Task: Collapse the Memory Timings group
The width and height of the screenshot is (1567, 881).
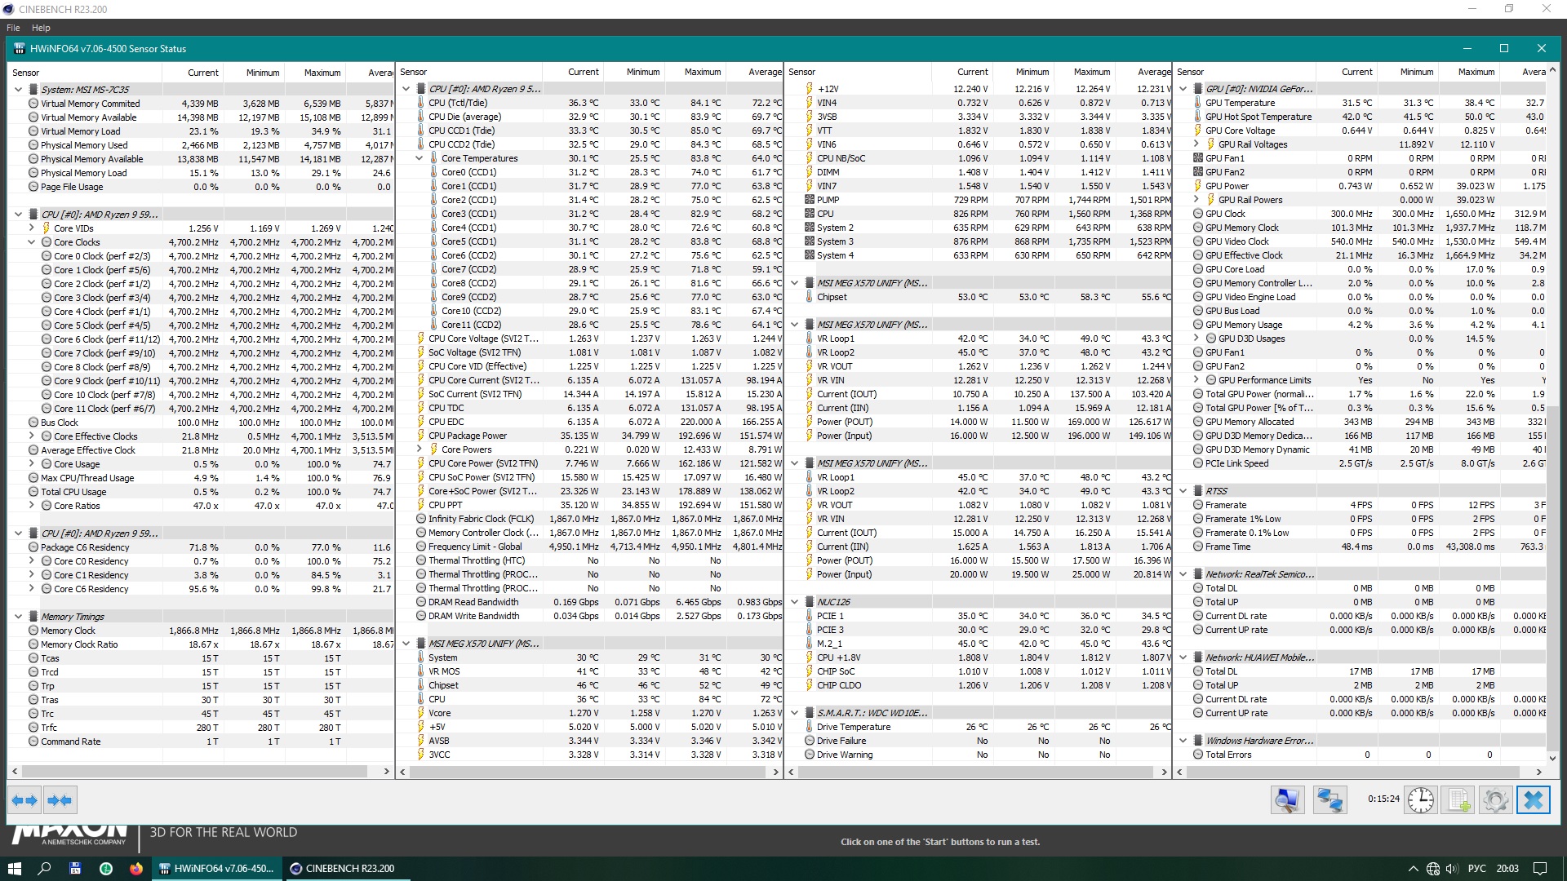Action: (x=18, y=617)
